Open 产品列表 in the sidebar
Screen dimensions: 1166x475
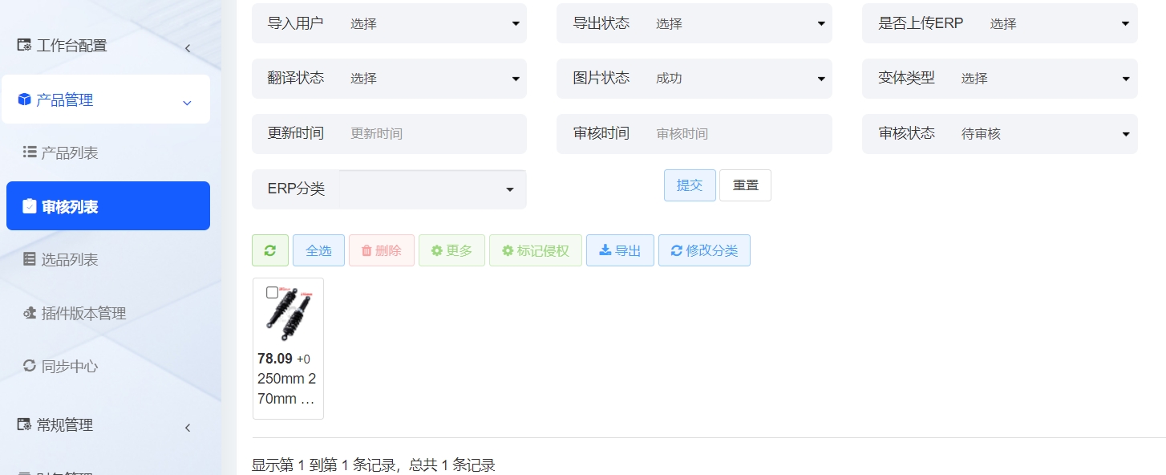pos(70,152)
